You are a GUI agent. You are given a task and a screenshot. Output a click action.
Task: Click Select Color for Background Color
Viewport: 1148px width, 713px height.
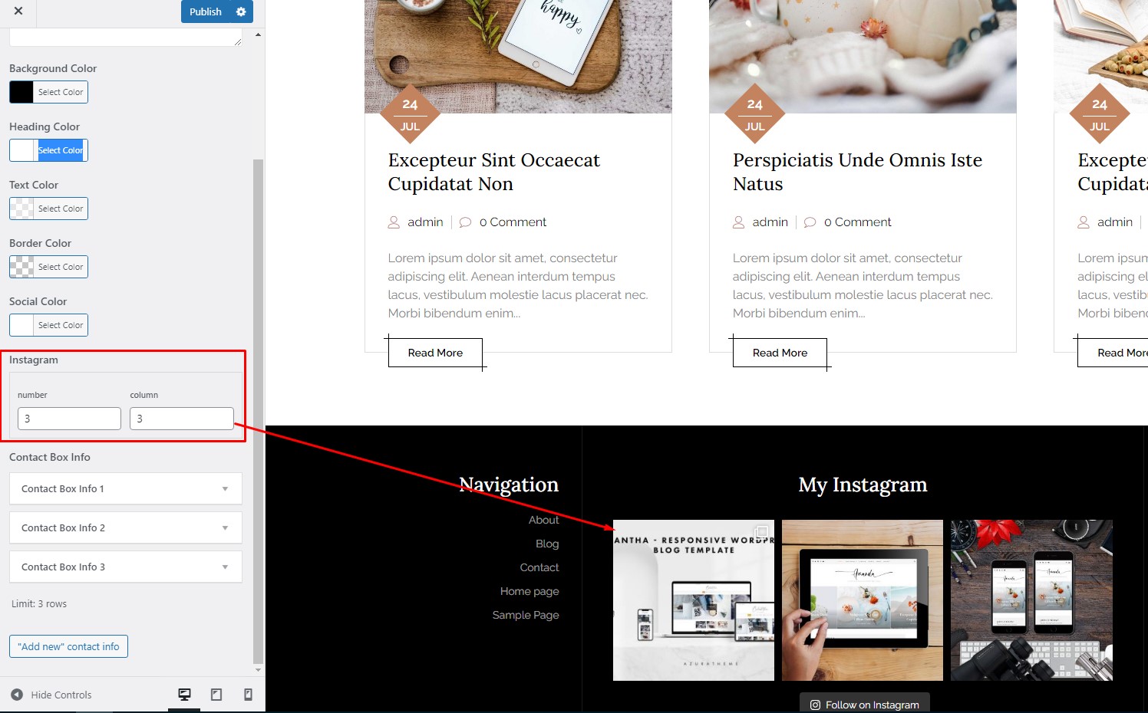[x=61, y=92]
